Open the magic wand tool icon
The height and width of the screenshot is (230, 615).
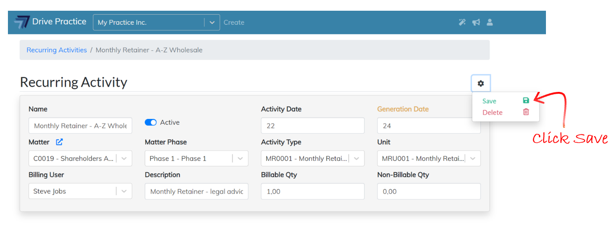pos(462,22)
